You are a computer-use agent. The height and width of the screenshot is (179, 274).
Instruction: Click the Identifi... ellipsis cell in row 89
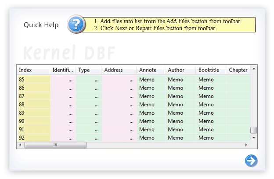[63, 113]
